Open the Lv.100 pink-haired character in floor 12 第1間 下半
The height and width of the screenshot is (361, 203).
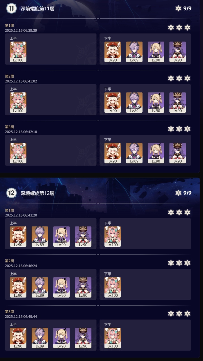point(113,237)
